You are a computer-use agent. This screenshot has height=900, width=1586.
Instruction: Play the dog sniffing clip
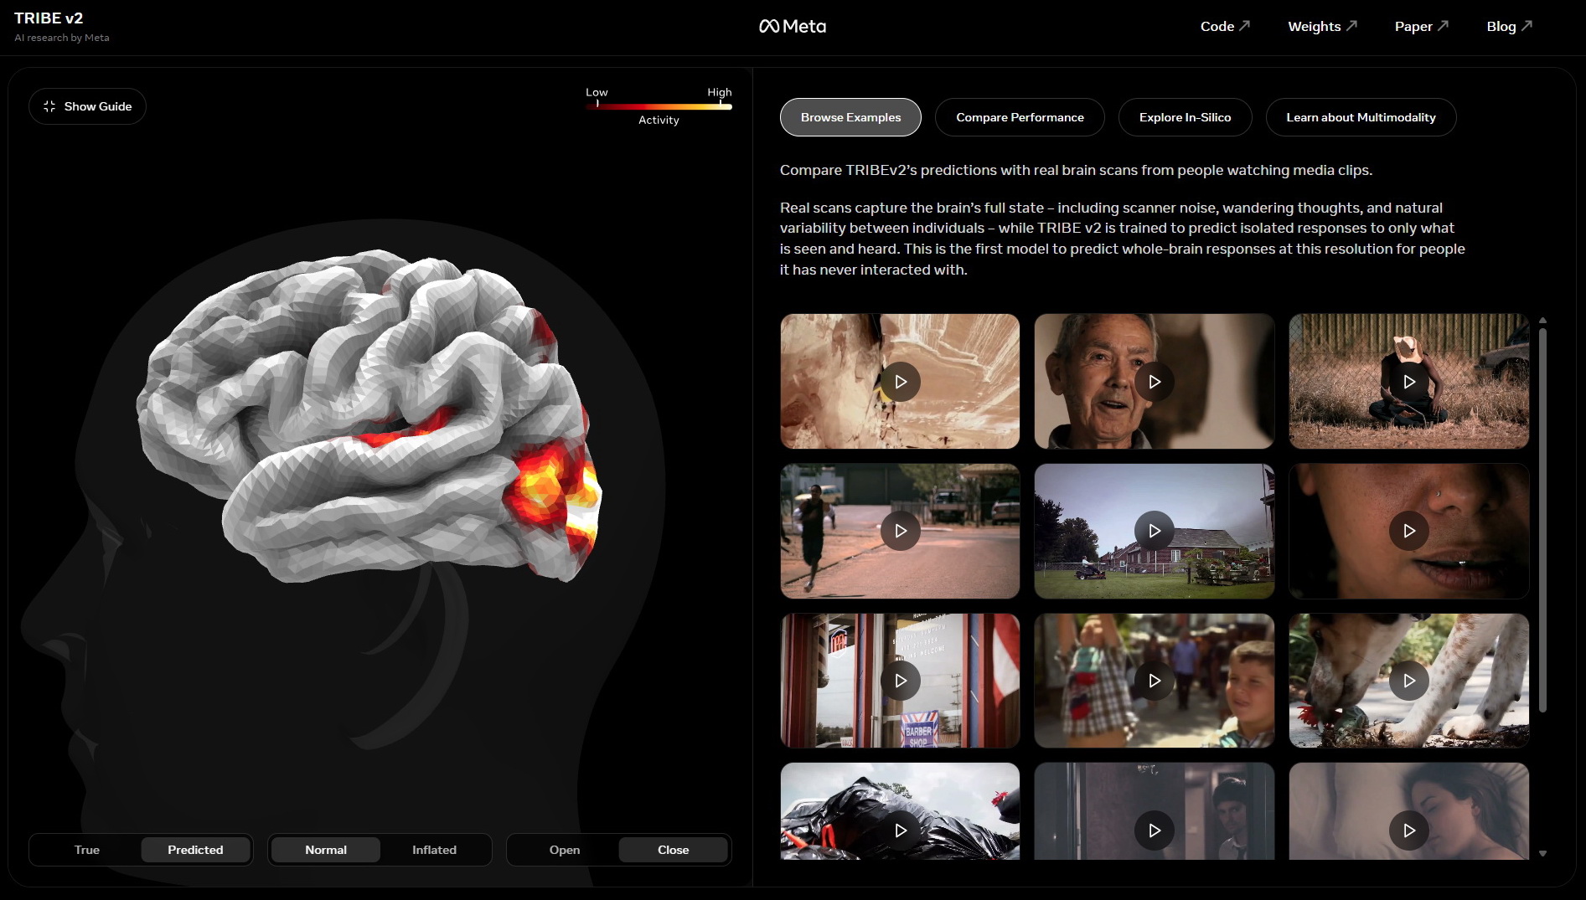tap(1408, 681)
